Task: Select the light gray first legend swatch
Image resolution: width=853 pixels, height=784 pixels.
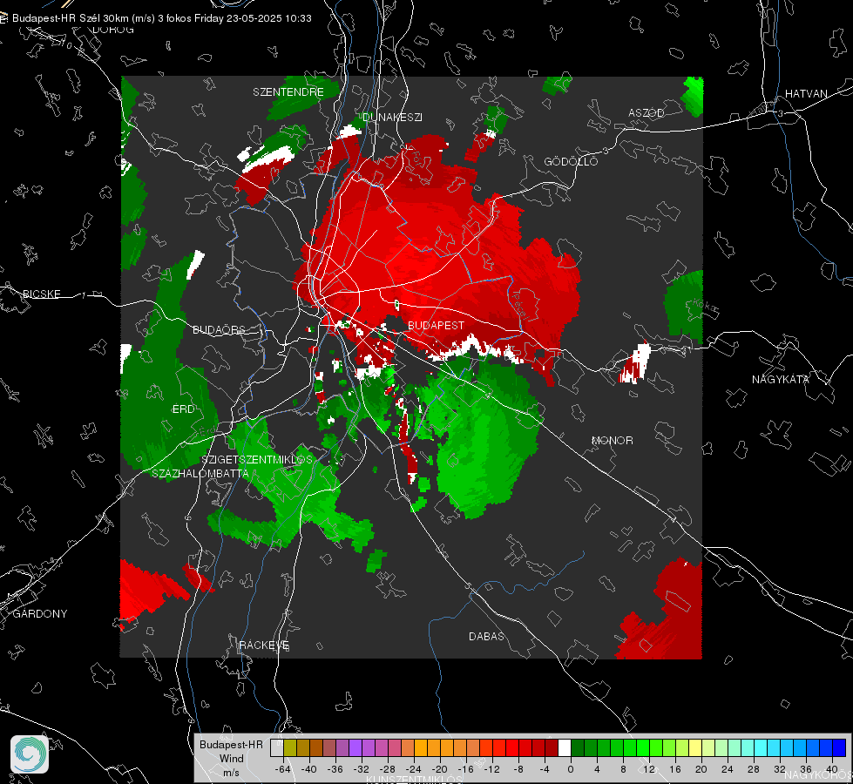Action: pos(277,748)
